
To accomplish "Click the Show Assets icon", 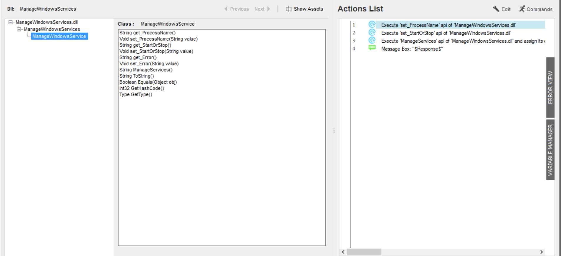I will coord(289,9).
